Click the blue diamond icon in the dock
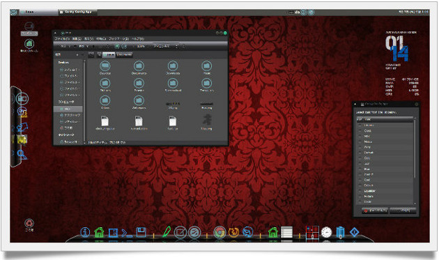This screenshot has width=439, height=260. coord(355,232)
